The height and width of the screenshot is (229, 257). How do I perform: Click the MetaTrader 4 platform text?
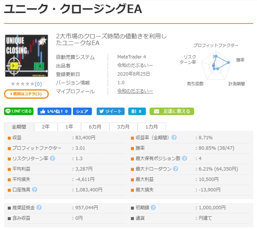132,57
